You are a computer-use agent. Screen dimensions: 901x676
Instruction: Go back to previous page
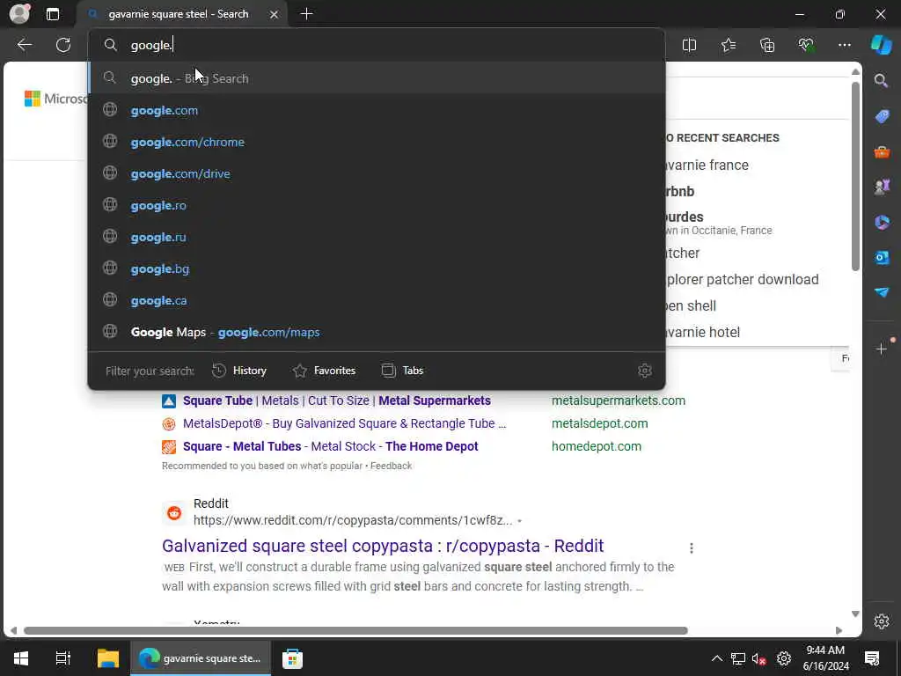(24, 45)
